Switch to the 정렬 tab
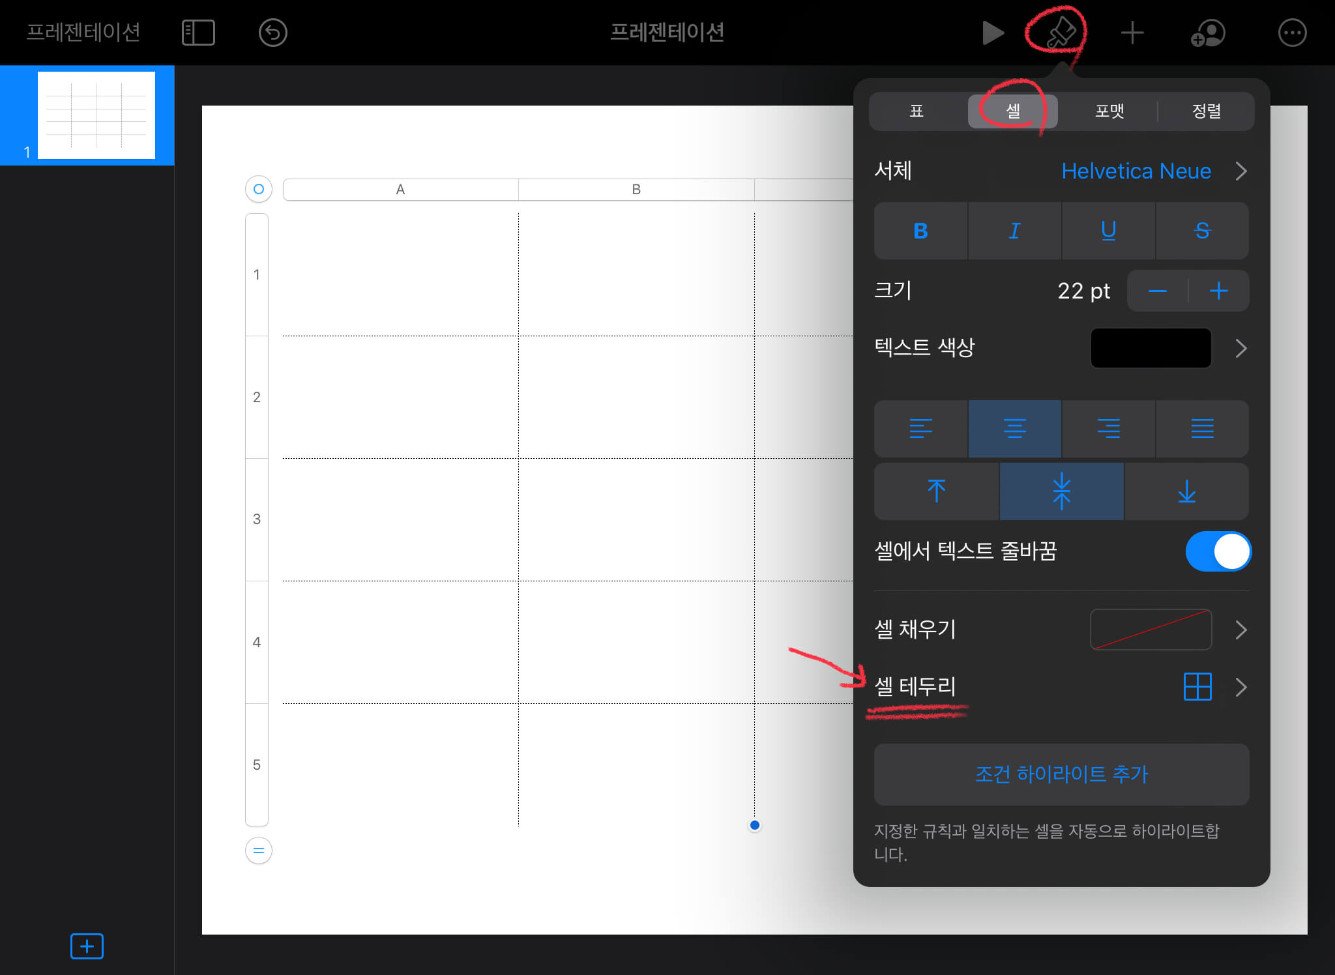Viewport: 1335px width, 975px height. [x=1206, y=111]
